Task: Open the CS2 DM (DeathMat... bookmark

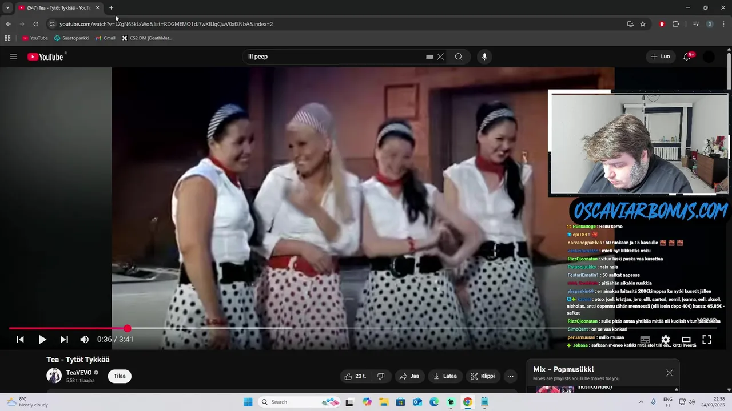Action: coord(147,38)
